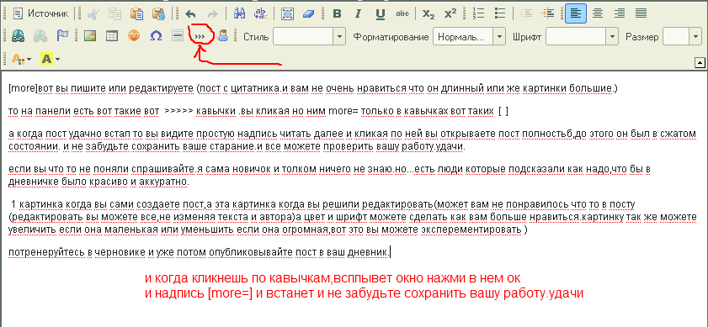Open the Шрифт font dropdown arrow
708x327 pixels.
click(612, 36)
